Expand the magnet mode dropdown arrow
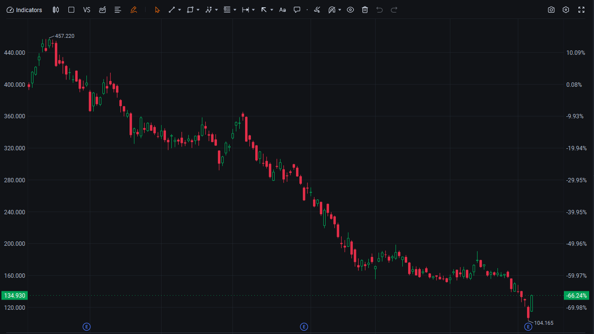 coord(340,10)
